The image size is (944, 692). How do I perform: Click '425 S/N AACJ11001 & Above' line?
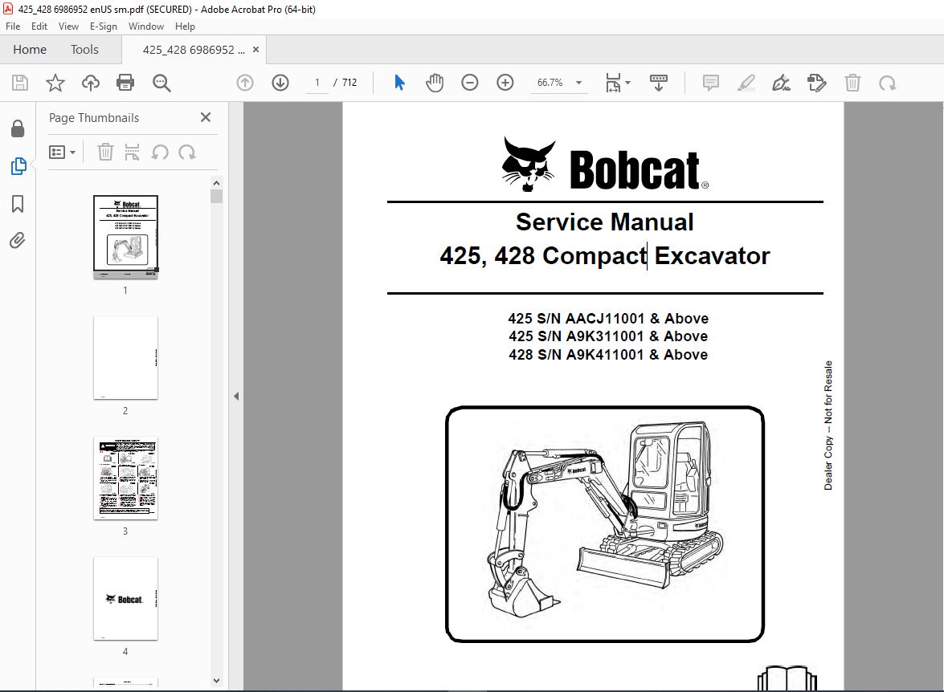pos(608,319)
